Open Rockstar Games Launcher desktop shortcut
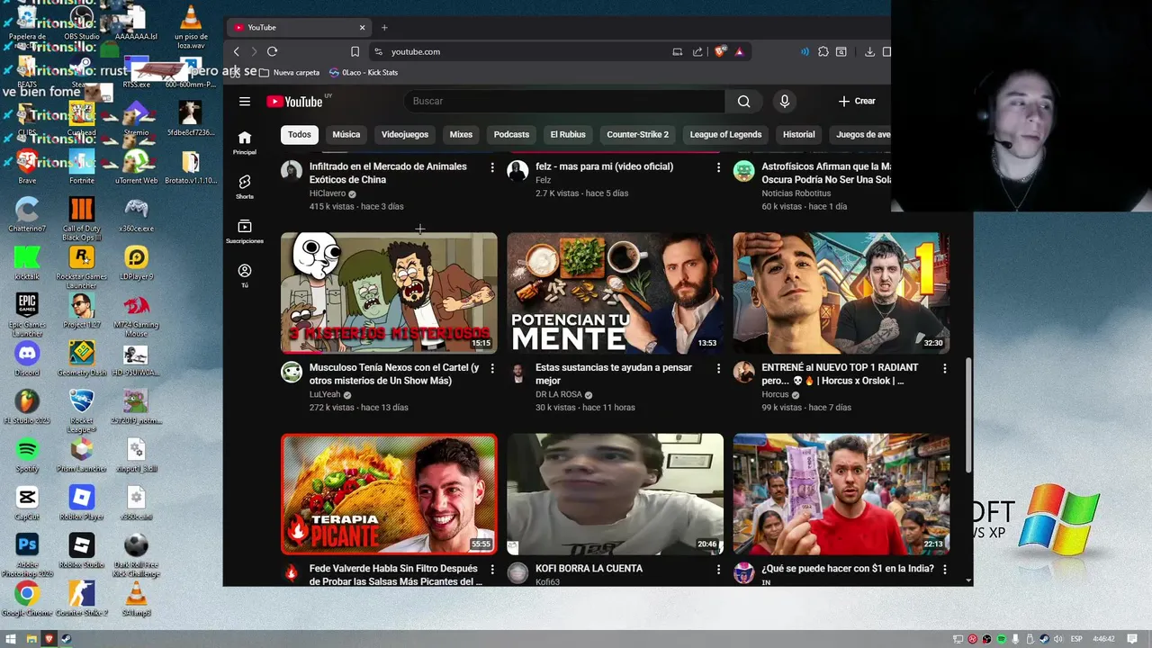 82,266
